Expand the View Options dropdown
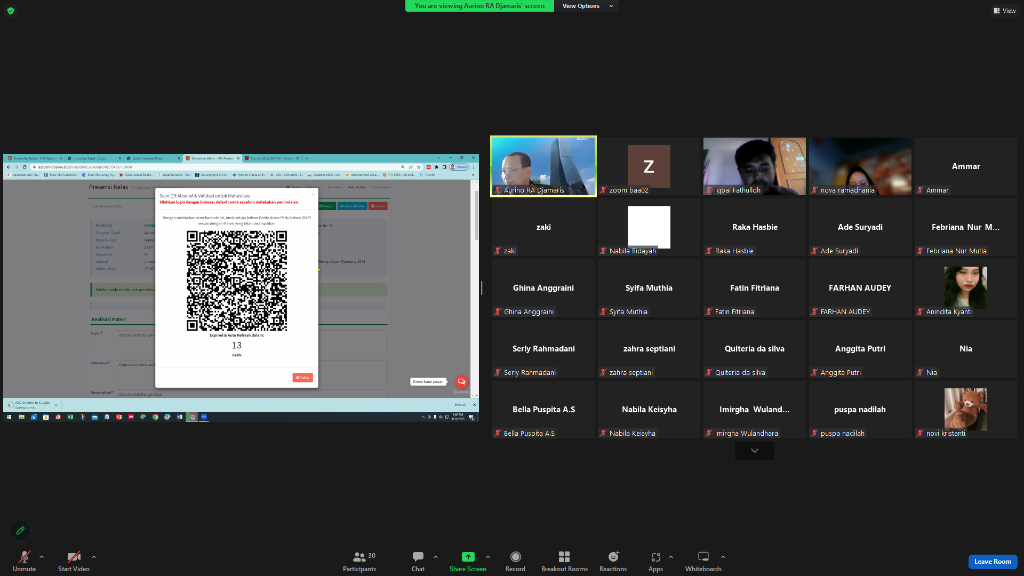 [x=587, y=6]
